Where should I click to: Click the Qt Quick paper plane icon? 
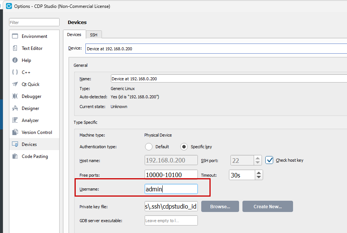click(x=15, y=84)
